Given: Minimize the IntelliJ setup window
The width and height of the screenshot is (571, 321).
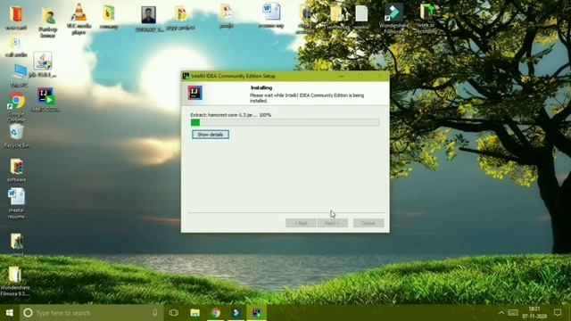Looking at the screenshot, I should point(341,76).
